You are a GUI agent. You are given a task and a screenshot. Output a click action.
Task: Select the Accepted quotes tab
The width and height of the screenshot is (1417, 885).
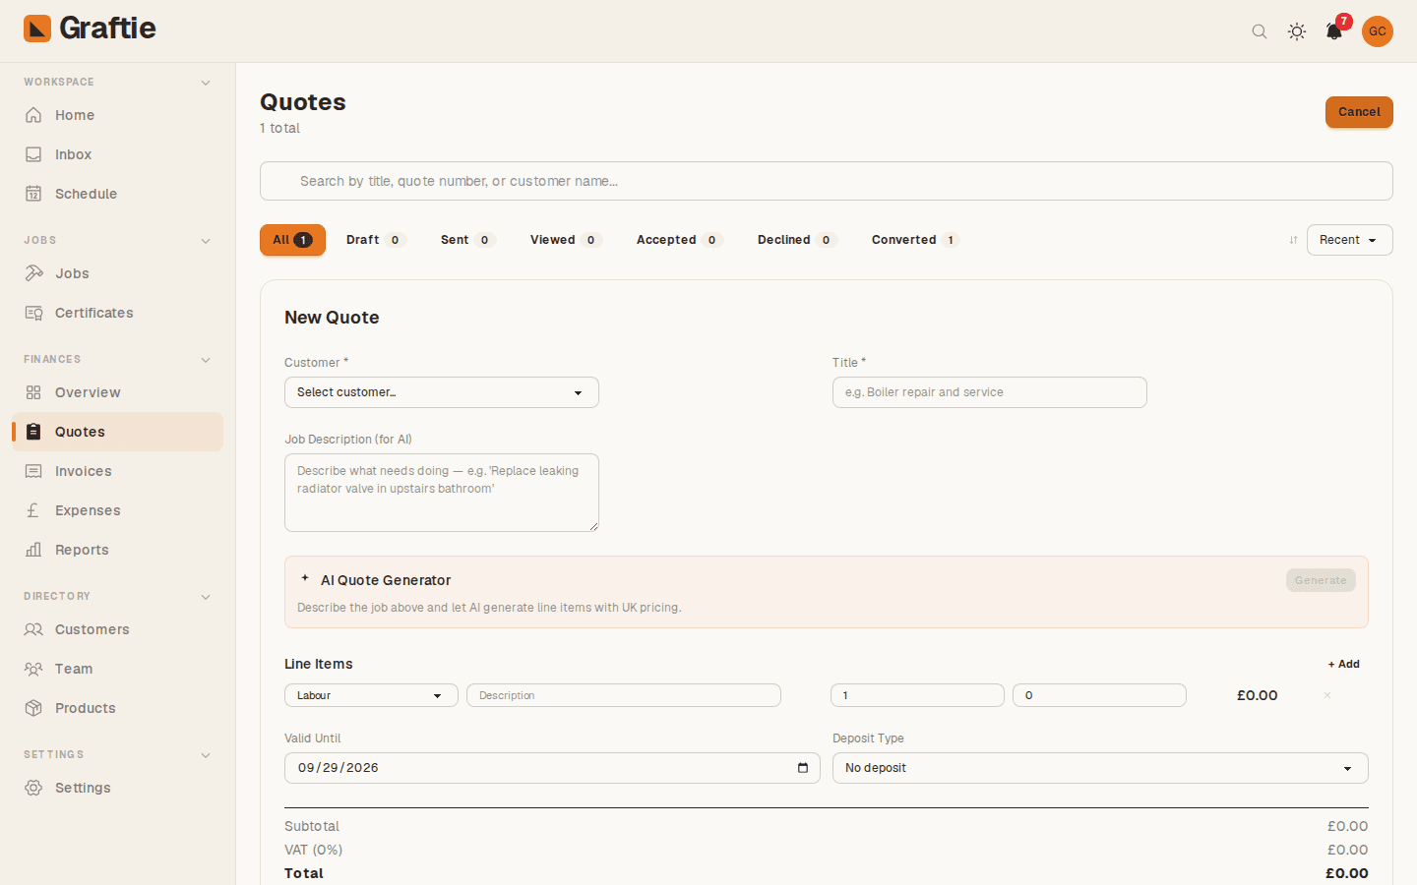(x=679, y=240)
